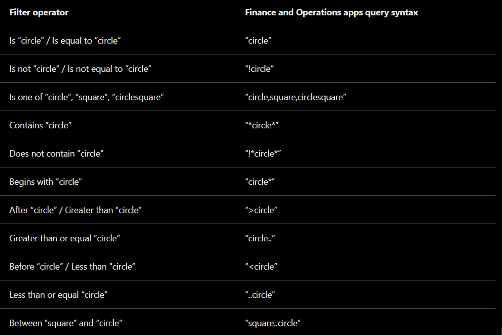Click the "circle*" begins-with syntax cell
The image size is (502, 335).
[x=260, y=182]
